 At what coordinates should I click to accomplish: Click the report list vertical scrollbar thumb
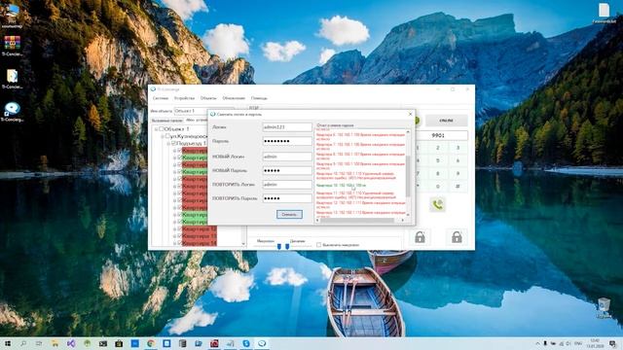[408, 176]
